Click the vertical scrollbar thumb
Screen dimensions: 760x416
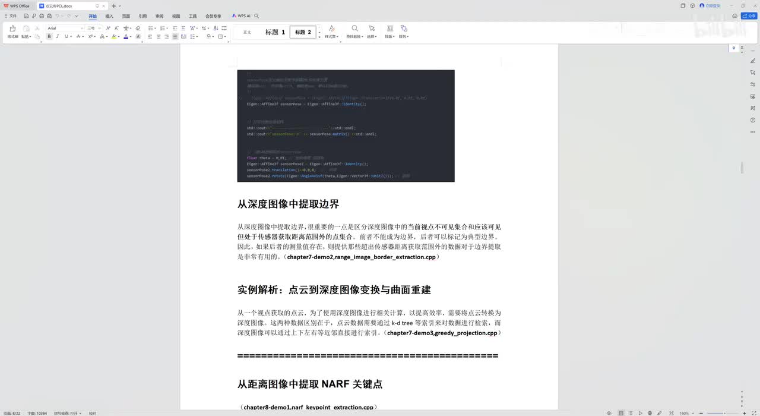tap(742, 168)
